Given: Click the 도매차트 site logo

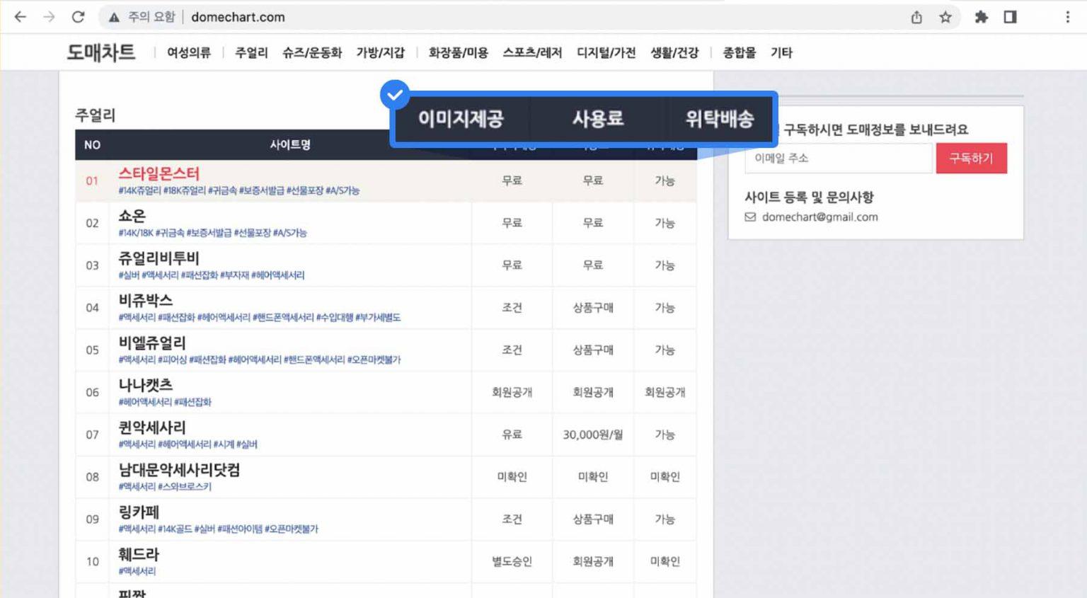Looking at the screenshot, I should [x=100, y=52].
